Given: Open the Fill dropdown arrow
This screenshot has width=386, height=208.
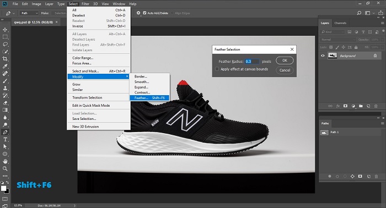Looking at the screenshot, I should pos(382,47).
